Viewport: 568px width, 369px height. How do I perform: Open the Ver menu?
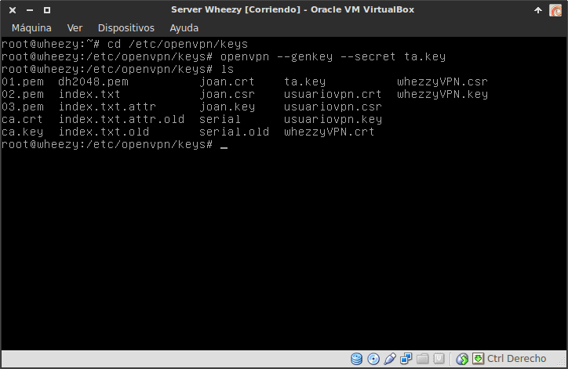point(75,27)
